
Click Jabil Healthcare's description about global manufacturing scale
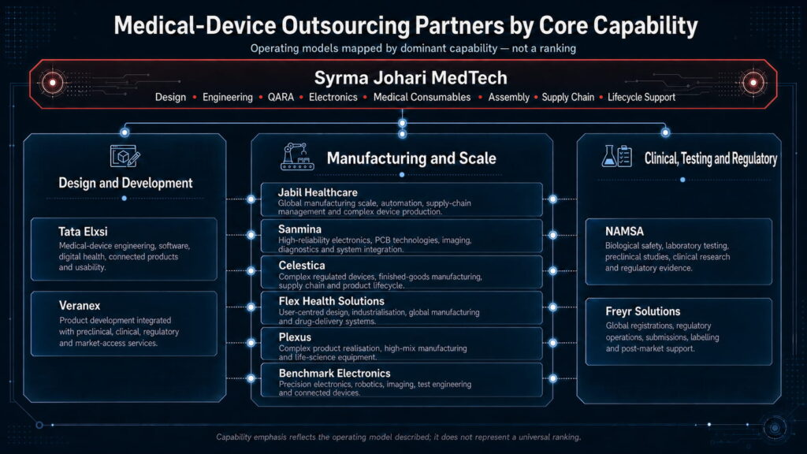coord(374,207)
